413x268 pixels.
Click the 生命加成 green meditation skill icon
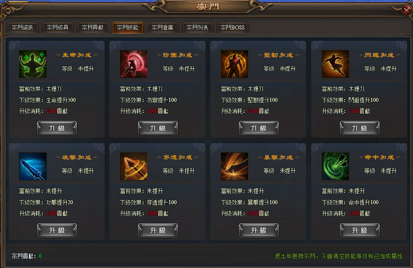click(x=33, y=64)
